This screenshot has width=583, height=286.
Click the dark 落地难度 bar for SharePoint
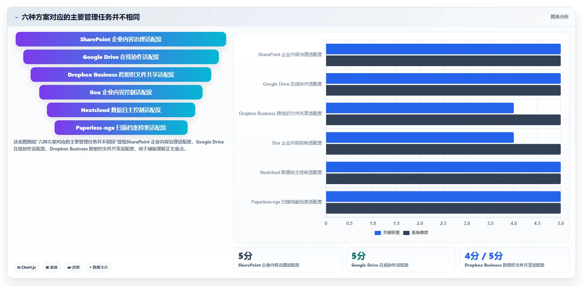pyautogui.click(x=443, y=61)
